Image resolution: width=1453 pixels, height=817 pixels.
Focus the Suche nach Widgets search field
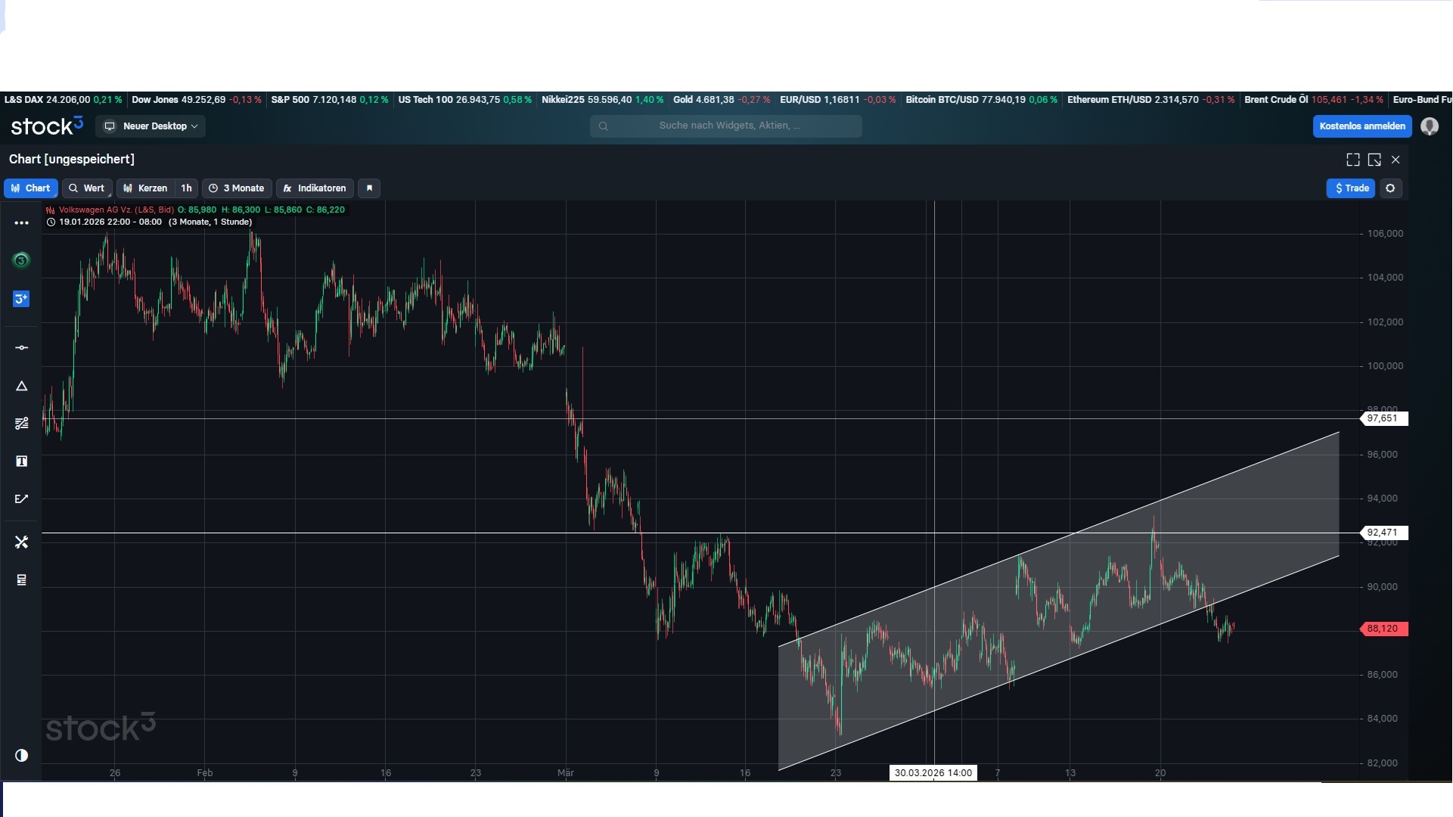tap(726, 126)
